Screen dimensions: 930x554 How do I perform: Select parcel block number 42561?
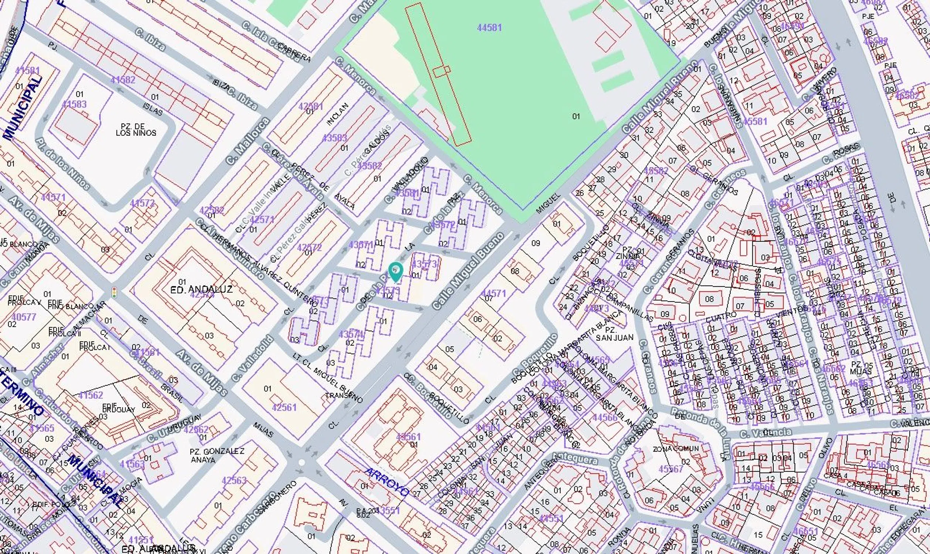click(x=284, y=407)
